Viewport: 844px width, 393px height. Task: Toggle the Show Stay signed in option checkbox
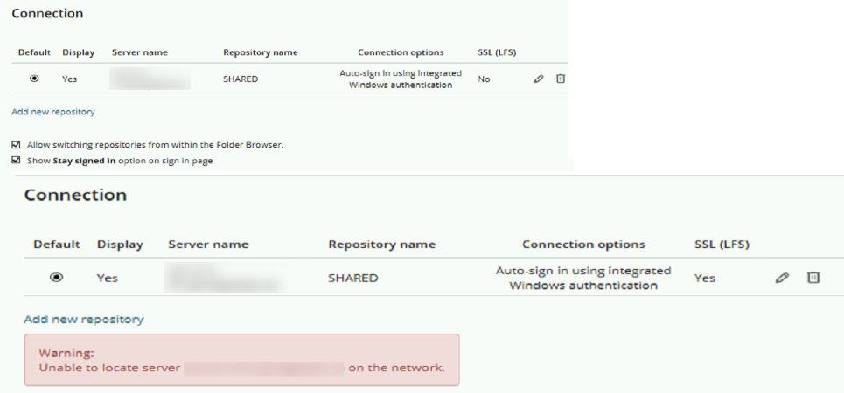pyautogui.click(x=16, y=160)
